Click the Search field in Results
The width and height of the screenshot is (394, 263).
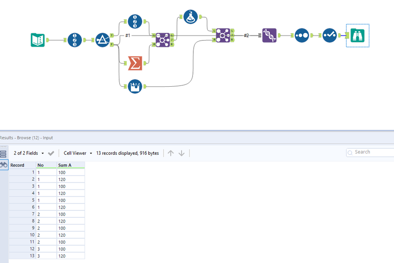[x=370, y=152]
